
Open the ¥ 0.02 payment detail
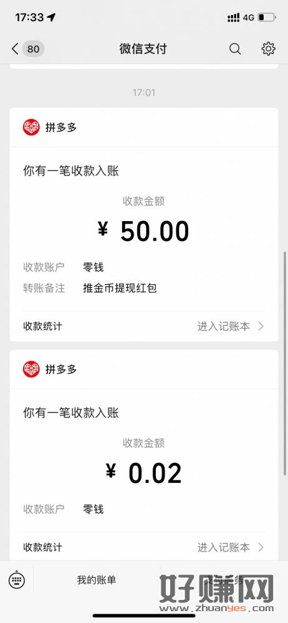pyautogui.click(x=144, y=472)
